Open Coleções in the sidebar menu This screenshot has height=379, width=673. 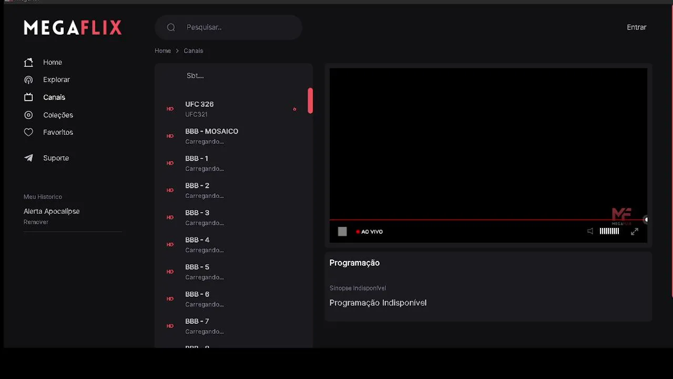pos(58,115)
